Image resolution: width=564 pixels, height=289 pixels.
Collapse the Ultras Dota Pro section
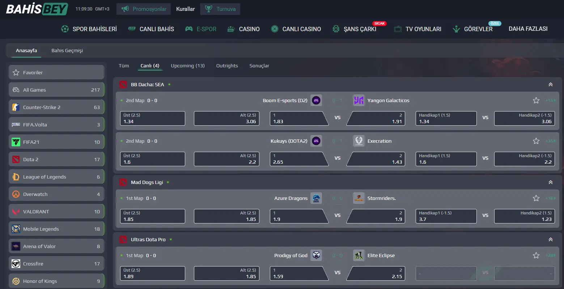(550, 239)
